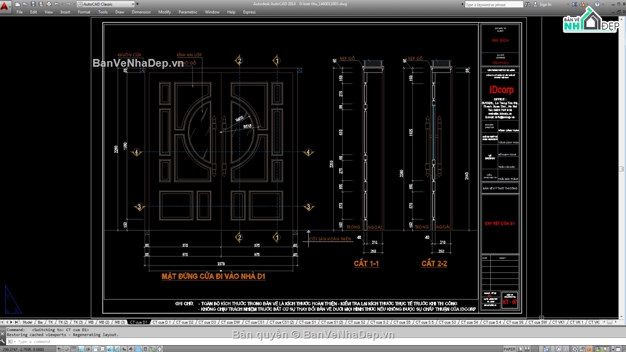Switch to CT cua DW layout tab
The height and width of the screenshot is (352, 626).
coord(230,322)
